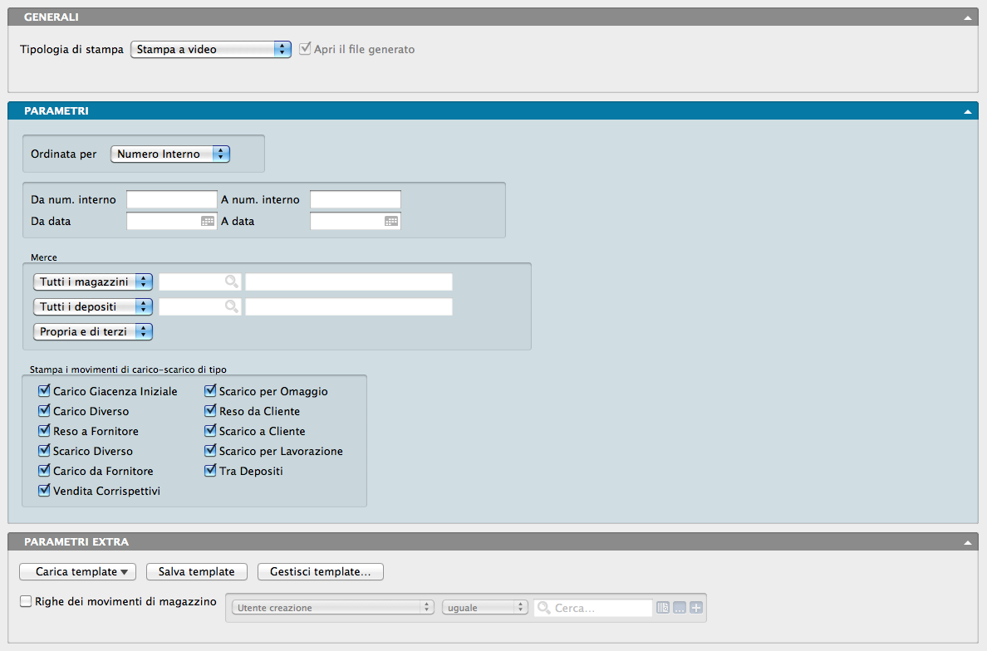Click the plus icon to add filter
The image size is (987, 651).
pos(696,608)
